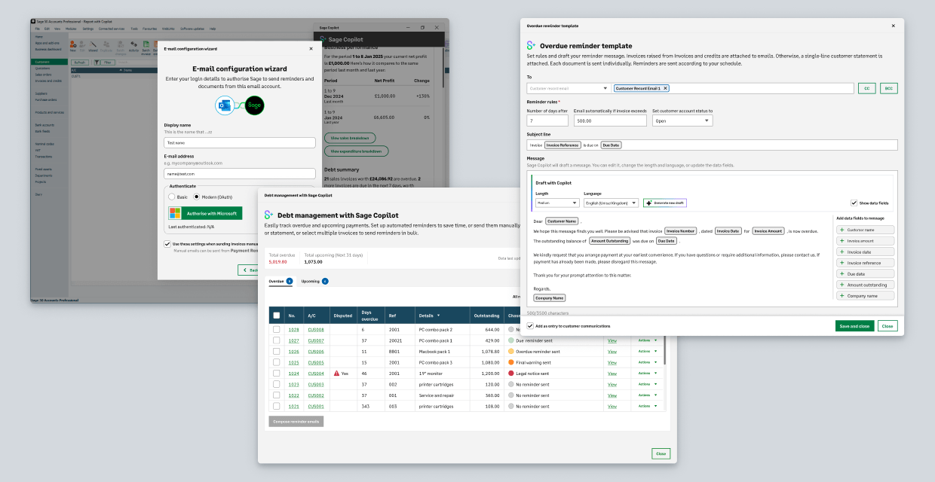
Task: Add the Amount outstanding data field
Action: coord(866,285)
